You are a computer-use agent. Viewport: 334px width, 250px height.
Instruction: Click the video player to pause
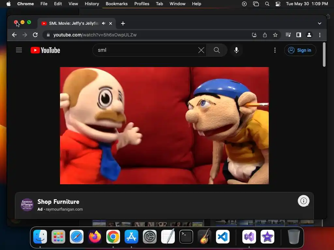point(164,126)
